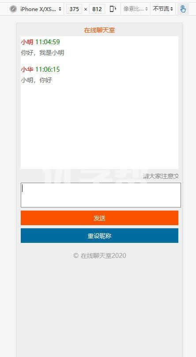Open the 像素比 pixel ratio dropdown

click(x=136, y=9)
